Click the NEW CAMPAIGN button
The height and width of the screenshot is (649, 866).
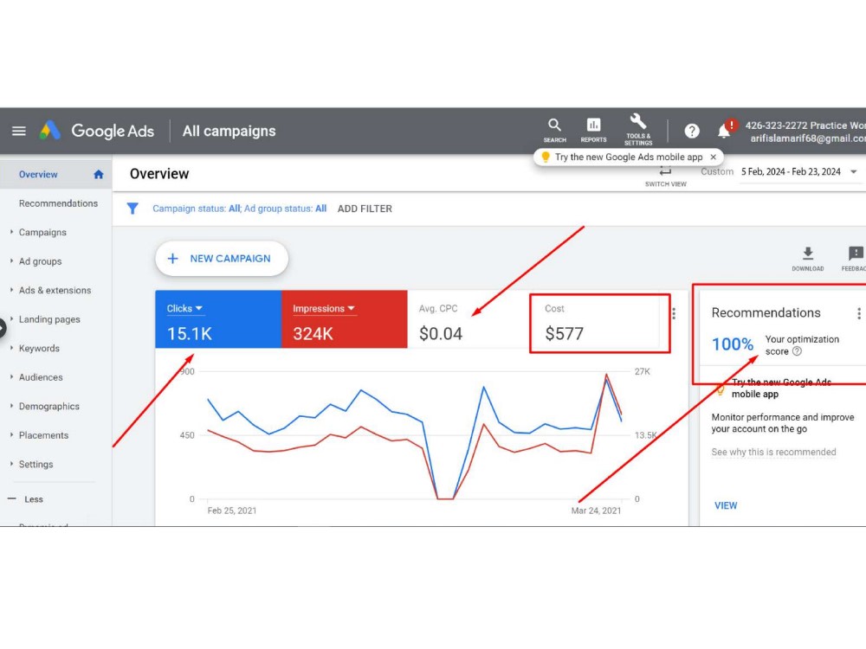click(222, 258)
